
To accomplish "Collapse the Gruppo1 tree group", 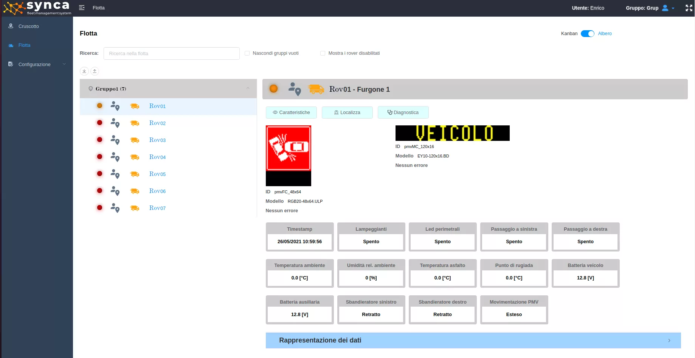I will 248,89.
